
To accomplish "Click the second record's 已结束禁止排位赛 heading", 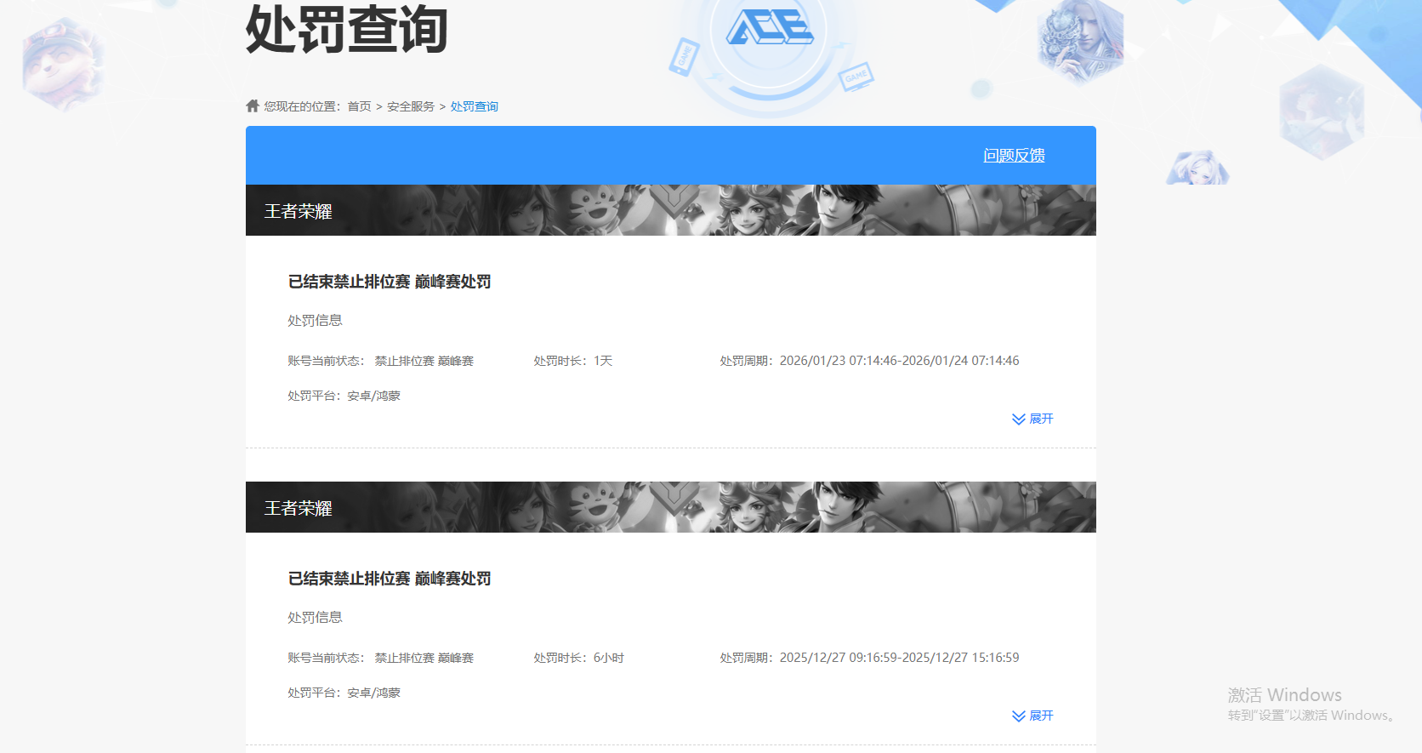I will coord(390,579).
